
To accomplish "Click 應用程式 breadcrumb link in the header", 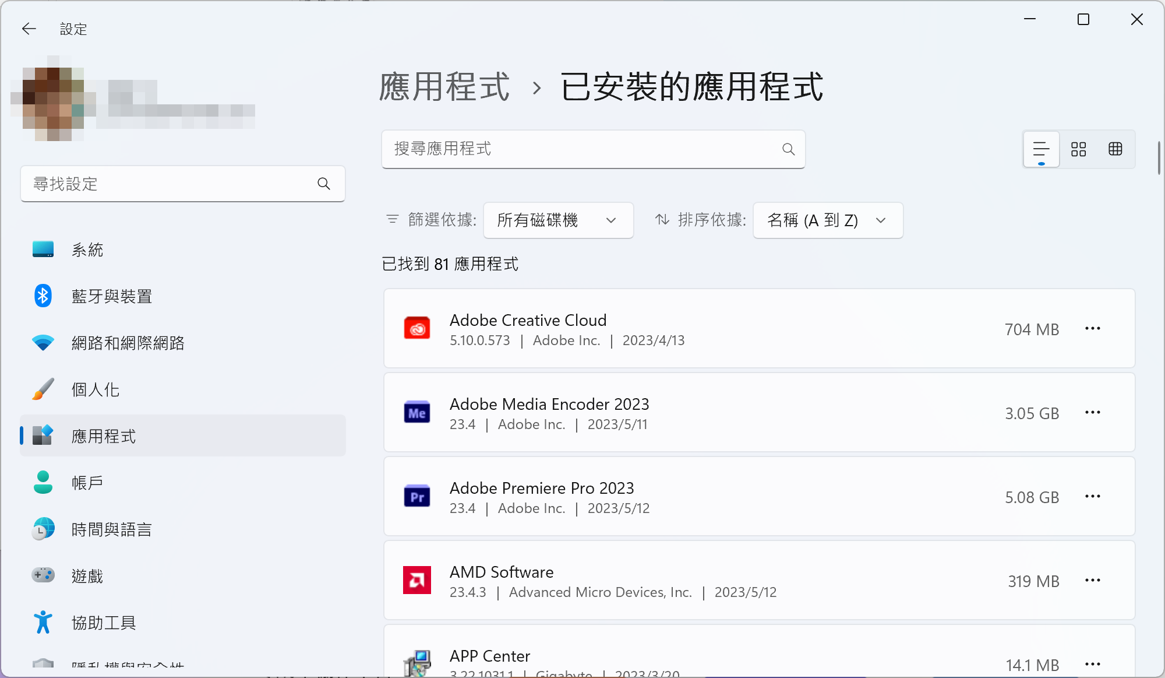I will point(444,87).
